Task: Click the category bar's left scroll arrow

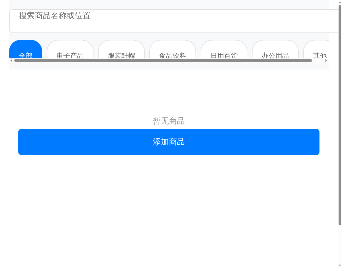Action: (11, 60)
